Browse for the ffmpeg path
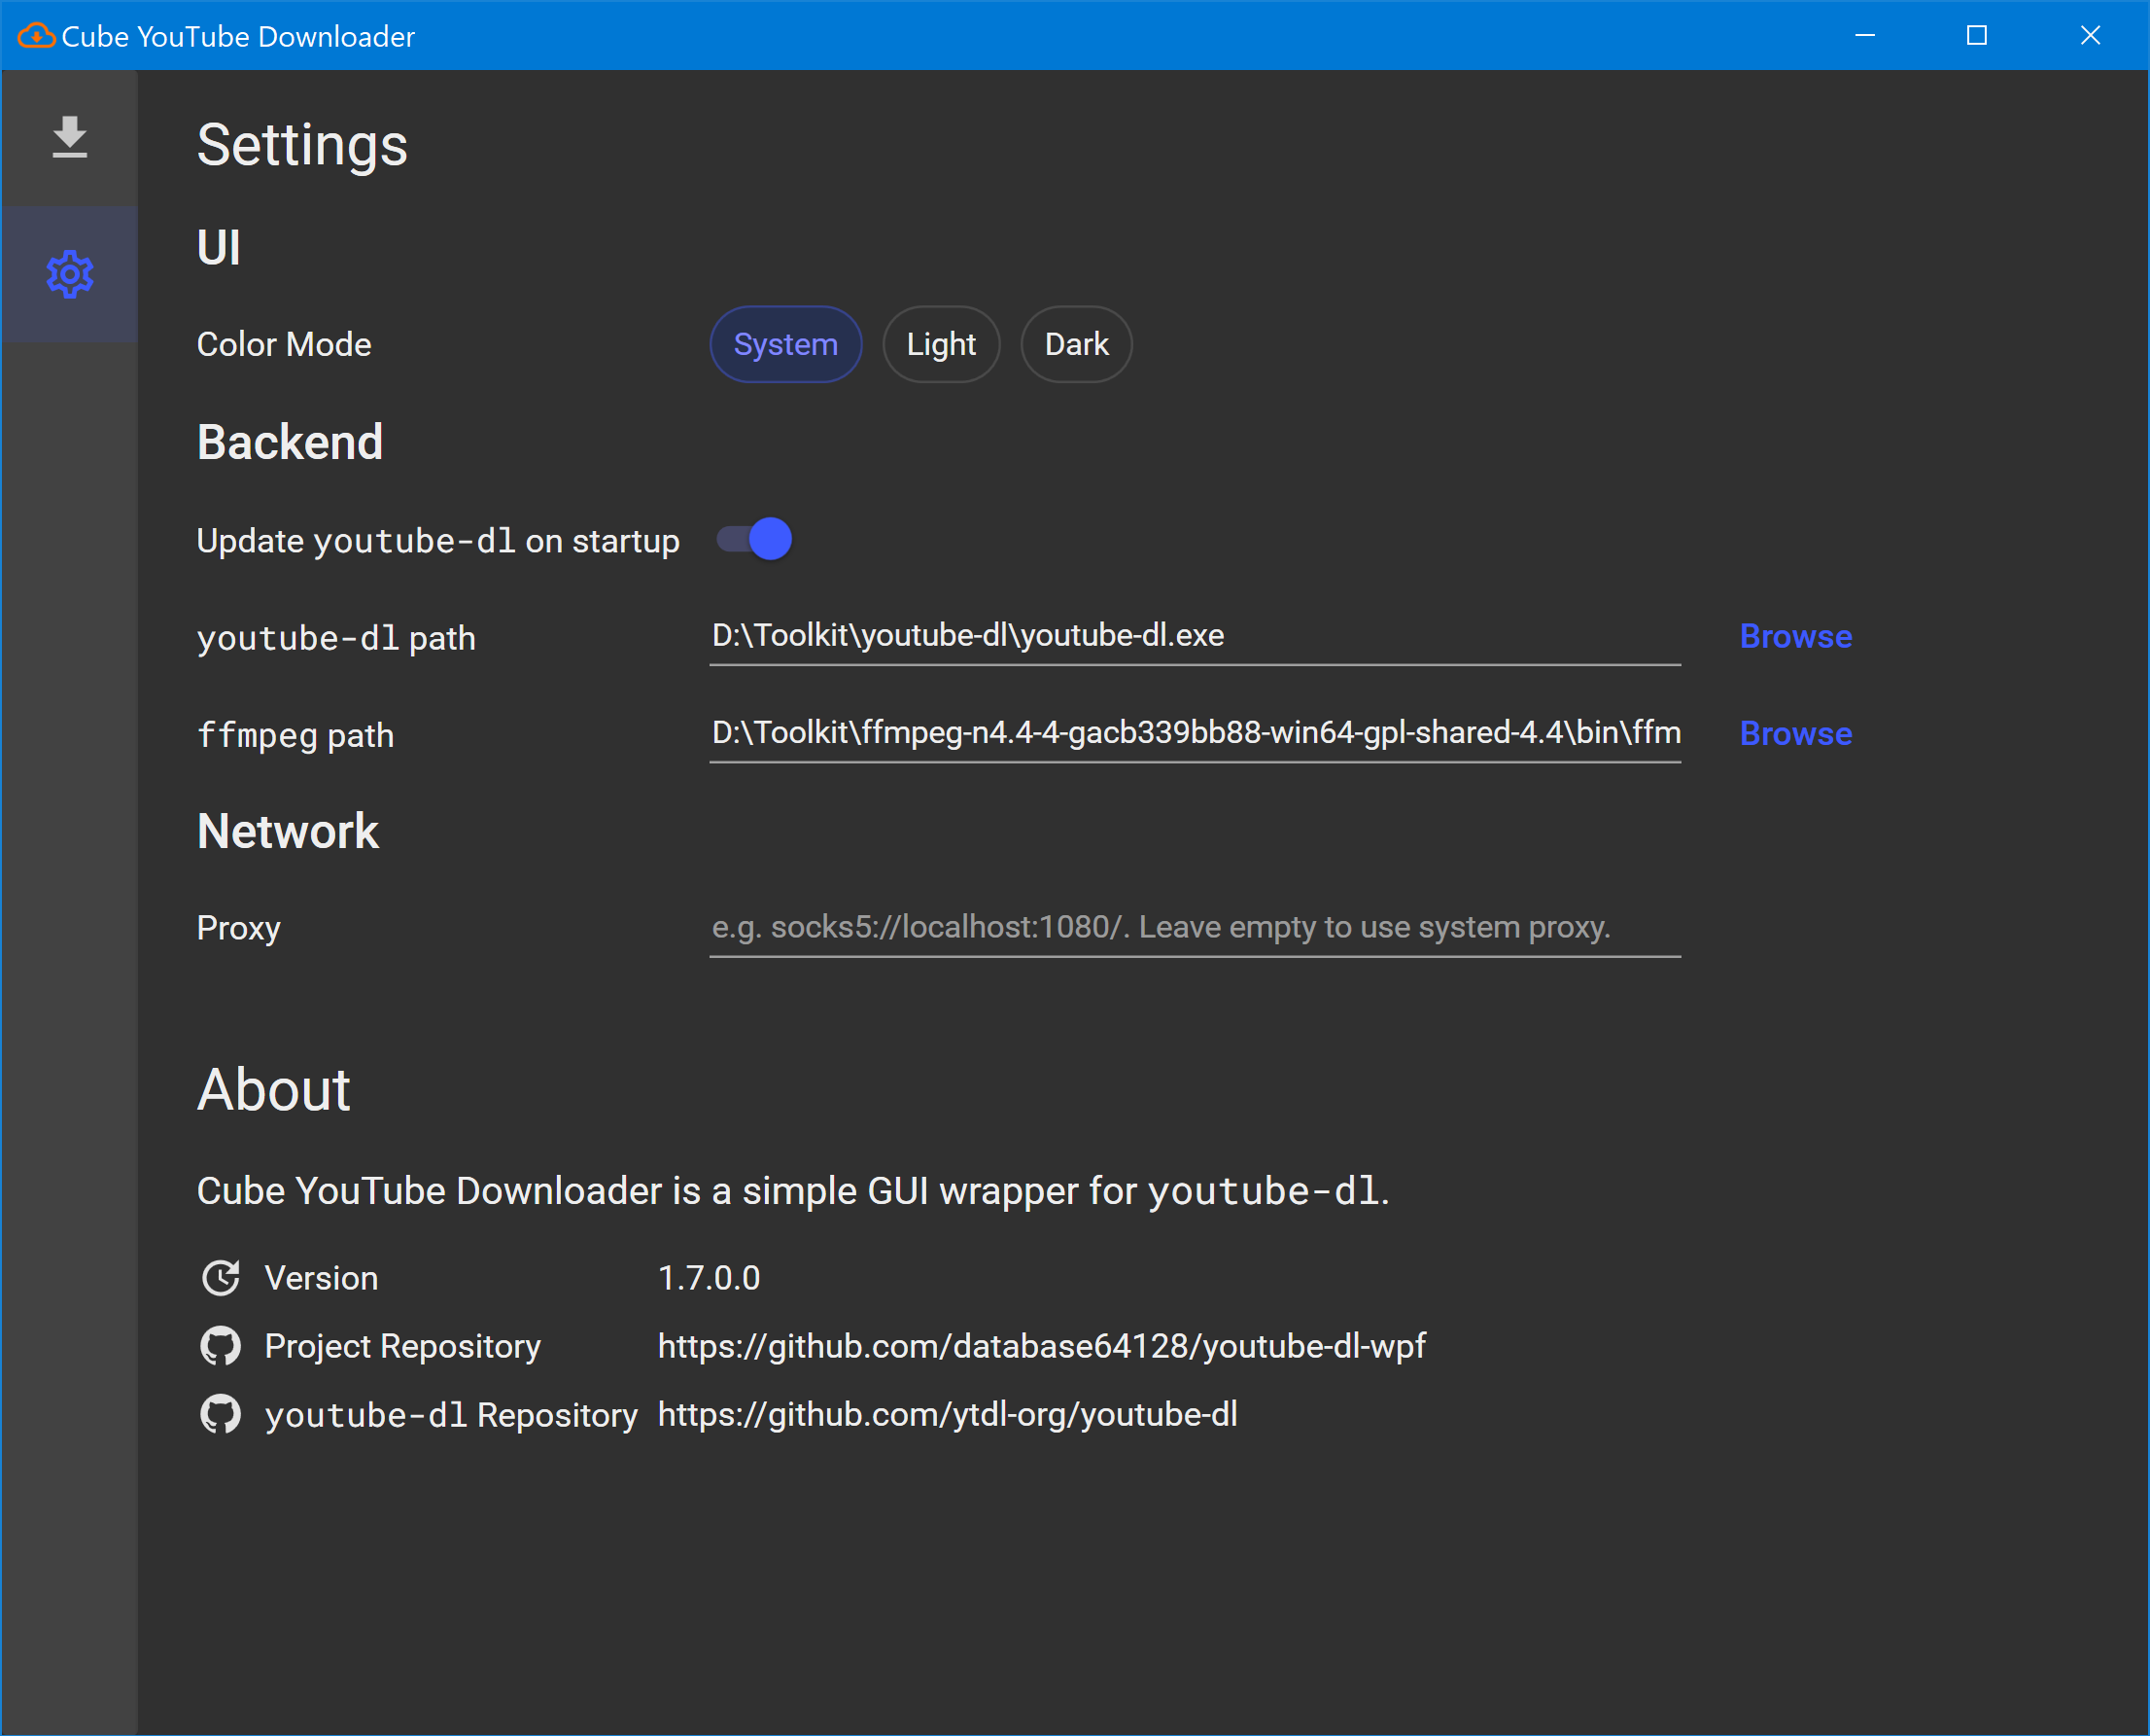Screen dimensions: 2150x1736 (1795, 733)
